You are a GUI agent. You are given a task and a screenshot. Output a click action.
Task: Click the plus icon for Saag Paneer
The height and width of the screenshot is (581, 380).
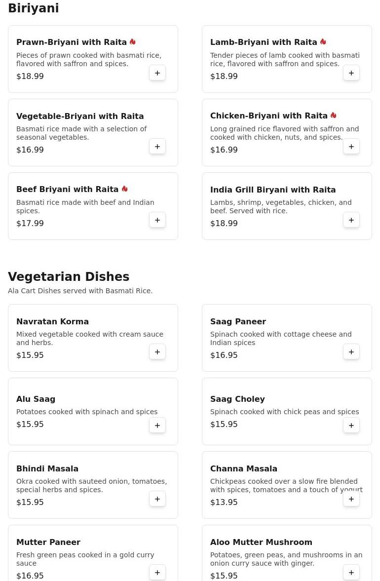351,352
